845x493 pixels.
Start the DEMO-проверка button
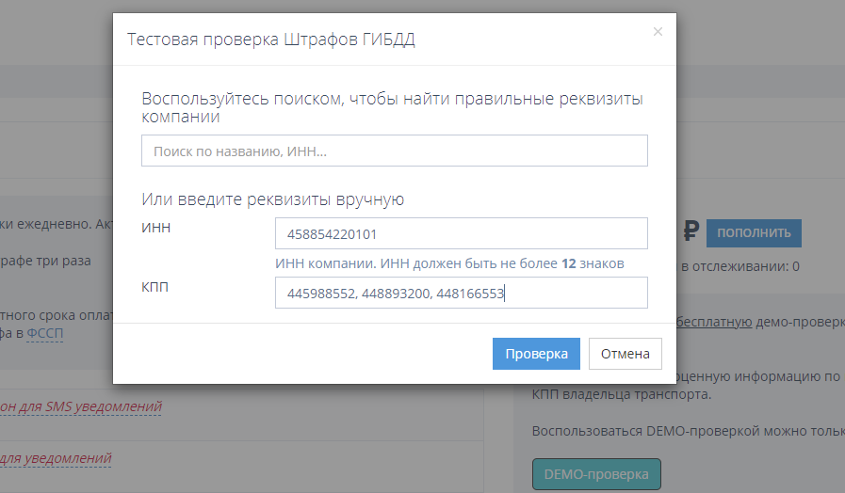(x=596, y=474)
